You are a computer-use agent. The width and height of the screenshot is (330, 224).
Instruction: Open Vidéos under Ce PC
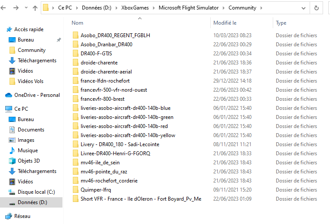pyautogui.click(x=25, y=181)
